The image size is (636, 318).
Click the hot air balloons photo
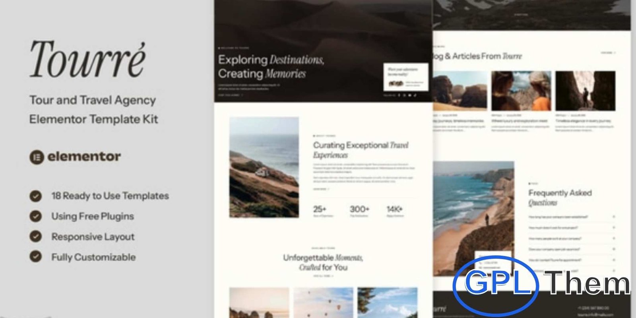click(x=323, y=303)
